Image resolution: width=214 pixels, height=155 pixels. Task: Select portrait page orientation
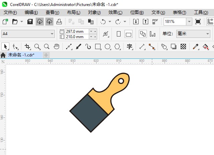[x=119, y=34]
